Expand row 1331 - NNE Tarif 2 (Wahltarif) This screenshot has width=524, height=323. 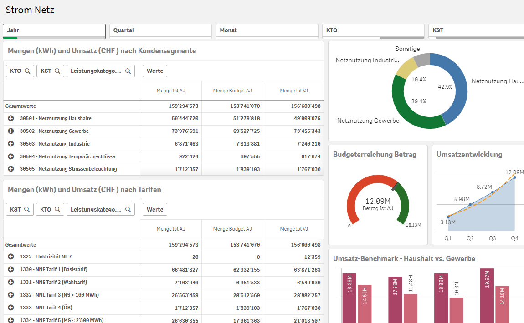point(10,282)
